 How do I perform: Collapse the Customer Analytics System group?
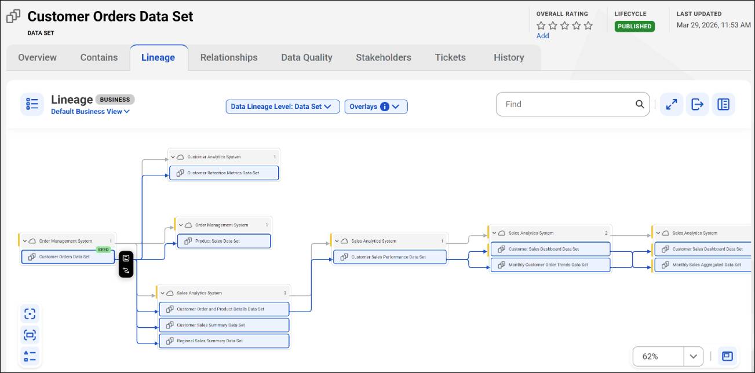(173, 157)
